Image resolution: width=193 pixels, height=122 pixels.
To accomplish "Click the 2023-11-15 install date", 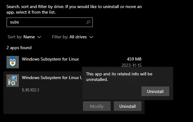I will click(x=131, y=65).
